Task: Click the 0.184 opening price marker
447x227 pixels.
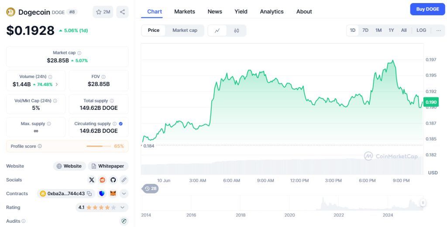Action: 148,146
